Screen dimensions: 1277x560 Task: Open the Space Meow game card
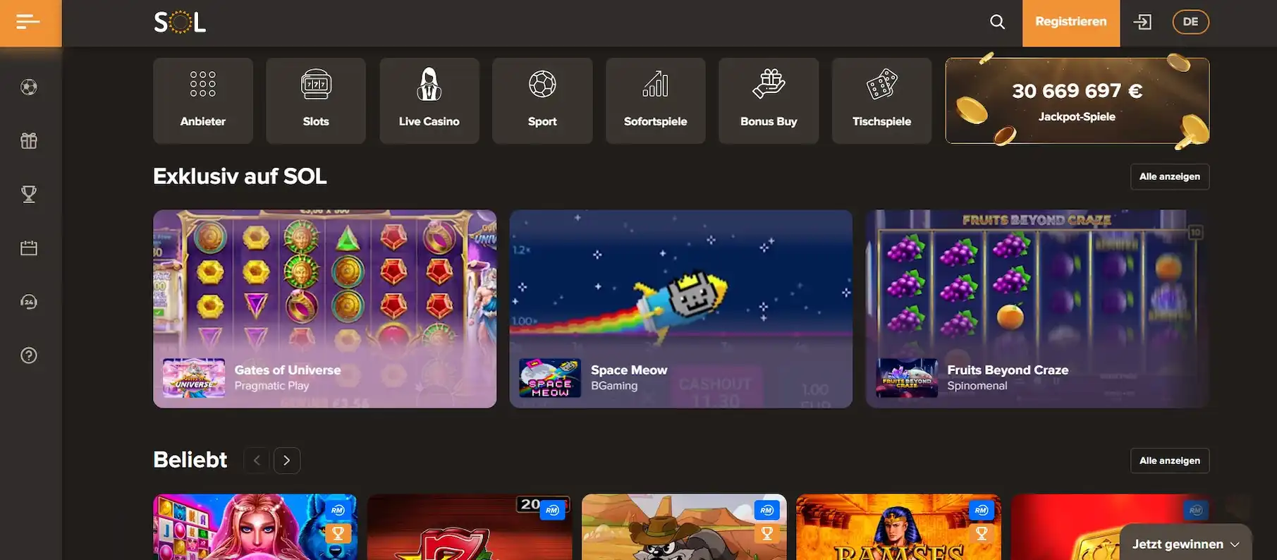(681, 309)
